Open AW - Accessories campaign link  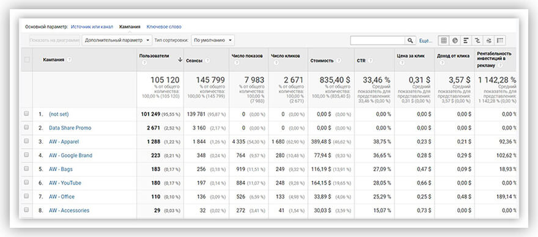pos(69,210)
